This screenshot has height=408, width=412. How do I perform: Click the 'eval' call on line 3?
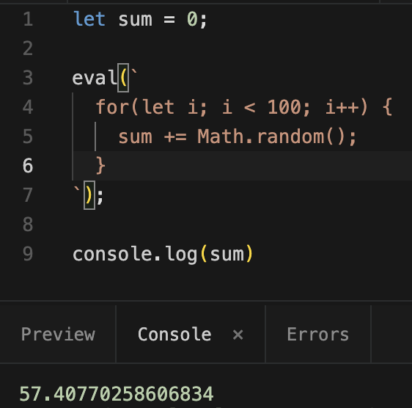click(x=95, y=78)
